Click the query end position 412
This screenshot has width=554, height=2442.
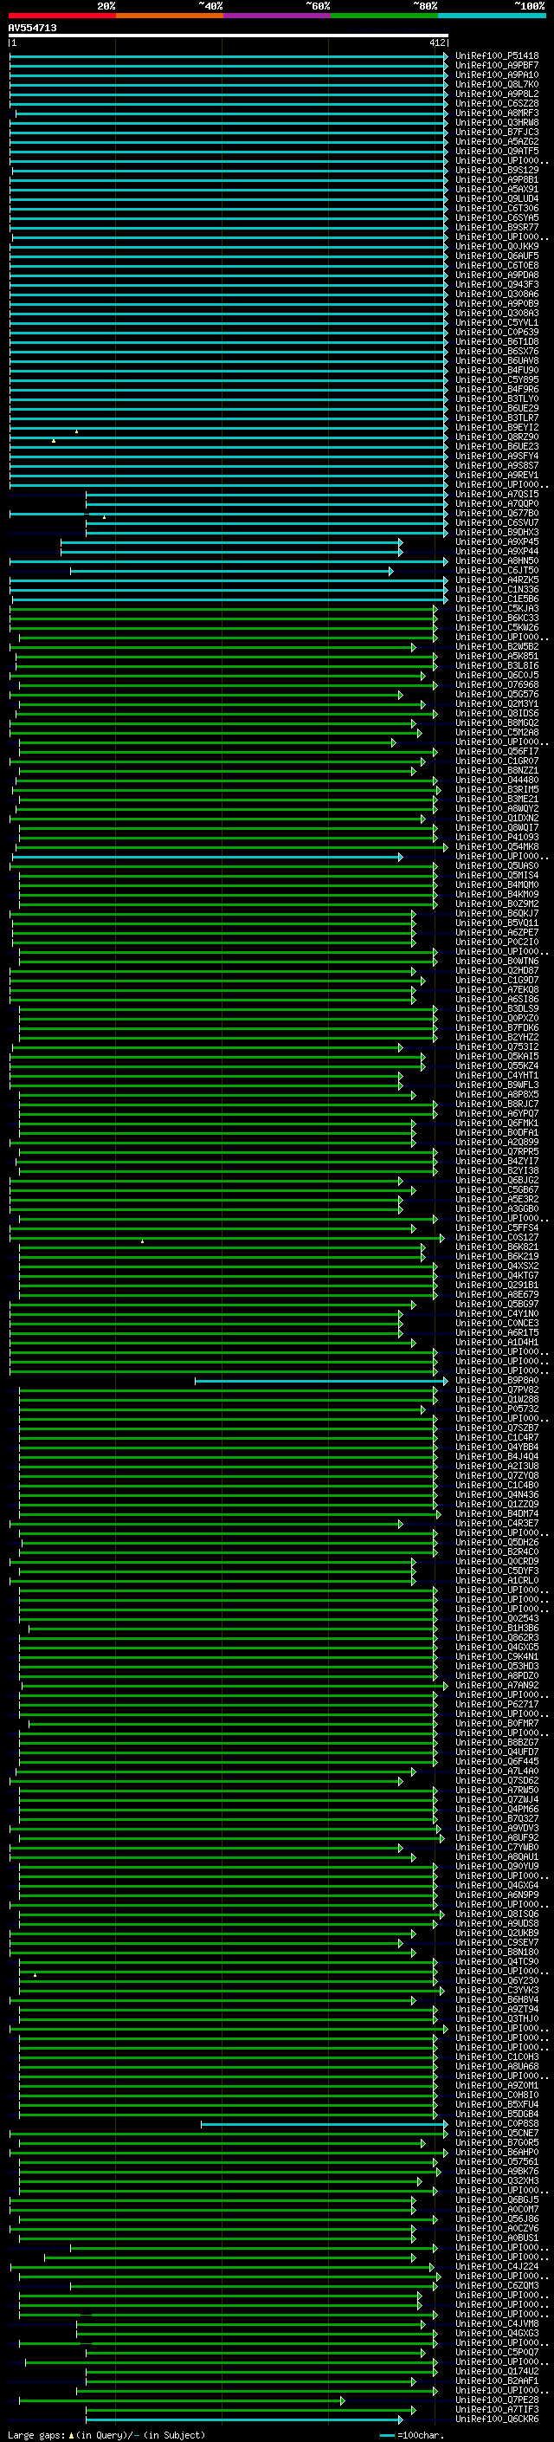pyautogui.click(x=436, y=42)
